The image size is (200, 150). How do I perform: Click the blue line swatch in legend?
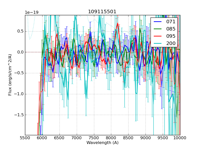[158, 22]
